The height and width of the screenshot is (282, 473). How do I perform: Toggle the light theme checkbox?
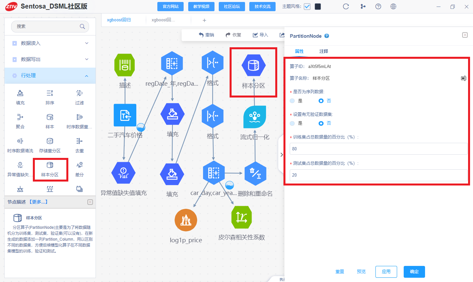point(307,7)
